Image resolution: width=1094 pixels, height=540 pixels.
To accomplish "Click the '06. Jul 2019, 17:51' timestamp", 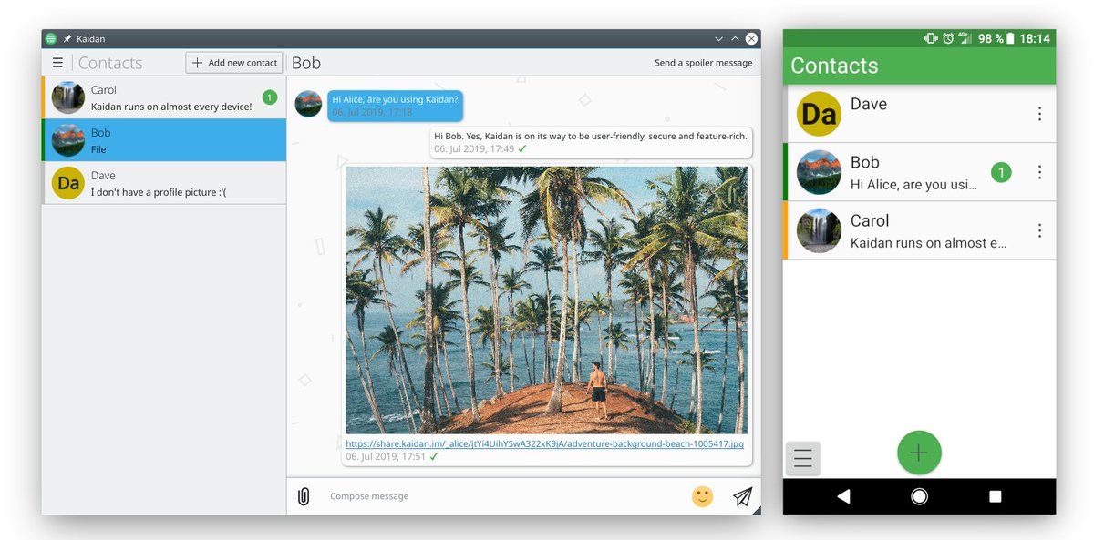I will click(386, 456).
